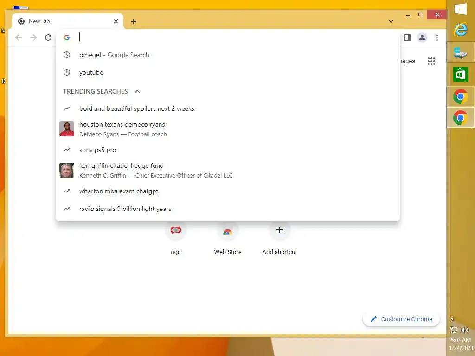Click the Add shortcut button

(280, 239)
